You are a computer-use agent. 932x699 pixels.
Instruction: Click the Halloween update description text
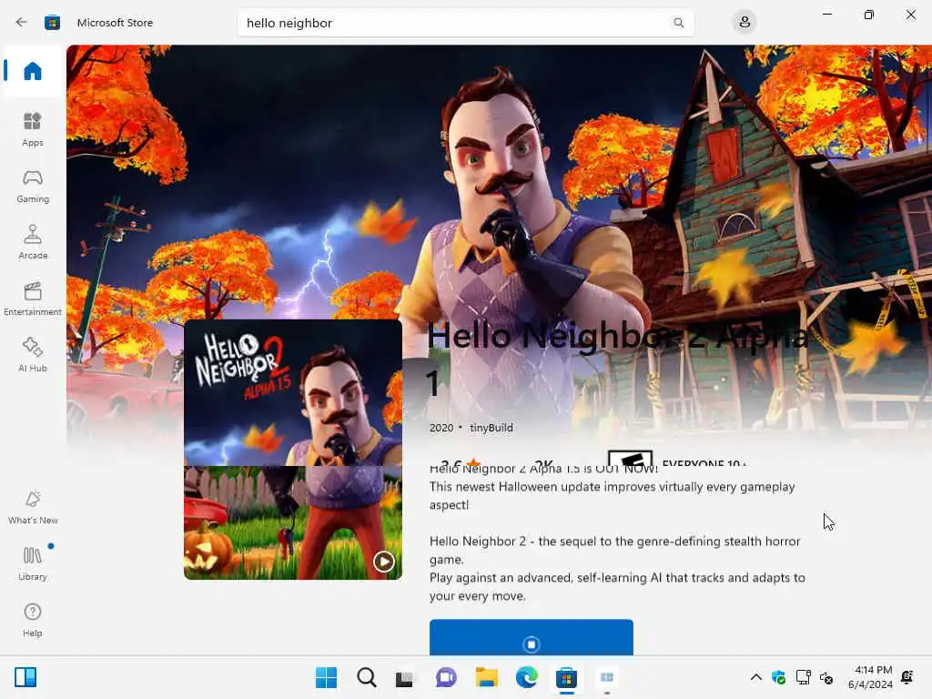click(x=613, y=496)
